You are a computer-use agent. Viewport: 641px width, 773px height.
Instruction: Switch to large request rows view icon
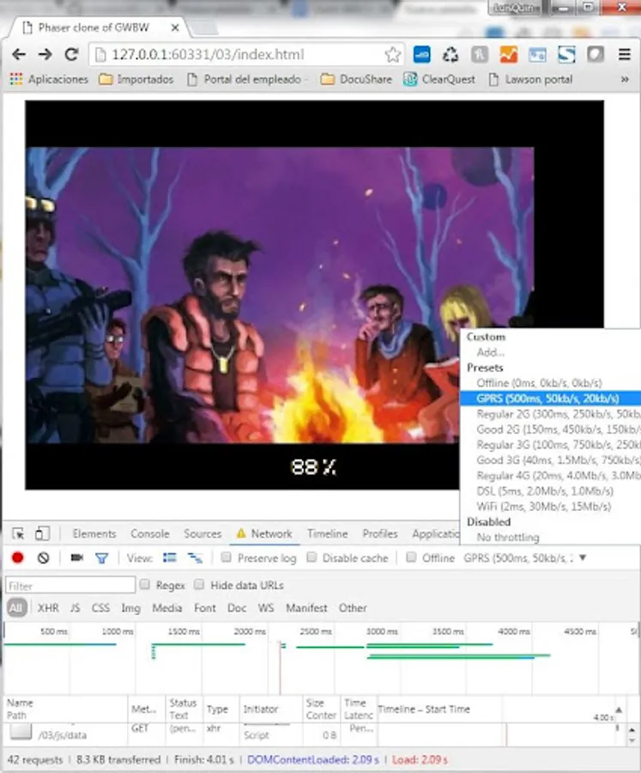[170, 557]
